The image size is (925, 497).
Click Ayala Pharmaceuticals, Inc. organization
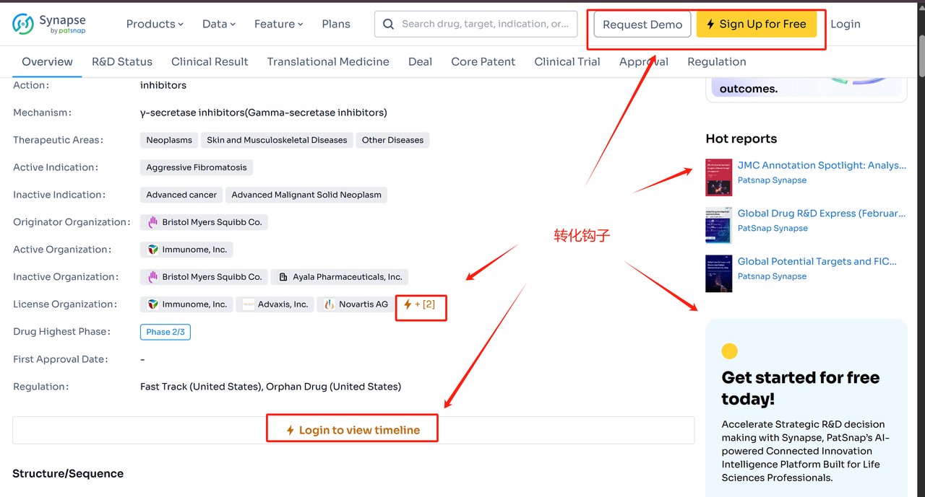pyautogui.click(x=340, y=277)
